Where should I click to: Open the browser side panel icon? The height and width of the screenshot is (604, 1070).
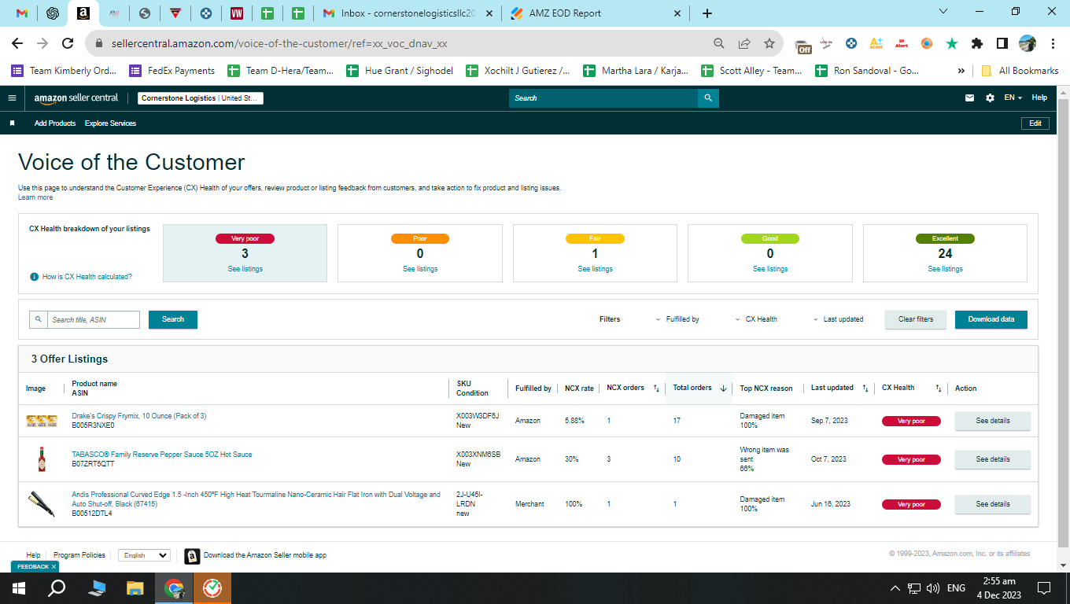pyautogui.click(x=1002, y=43)
